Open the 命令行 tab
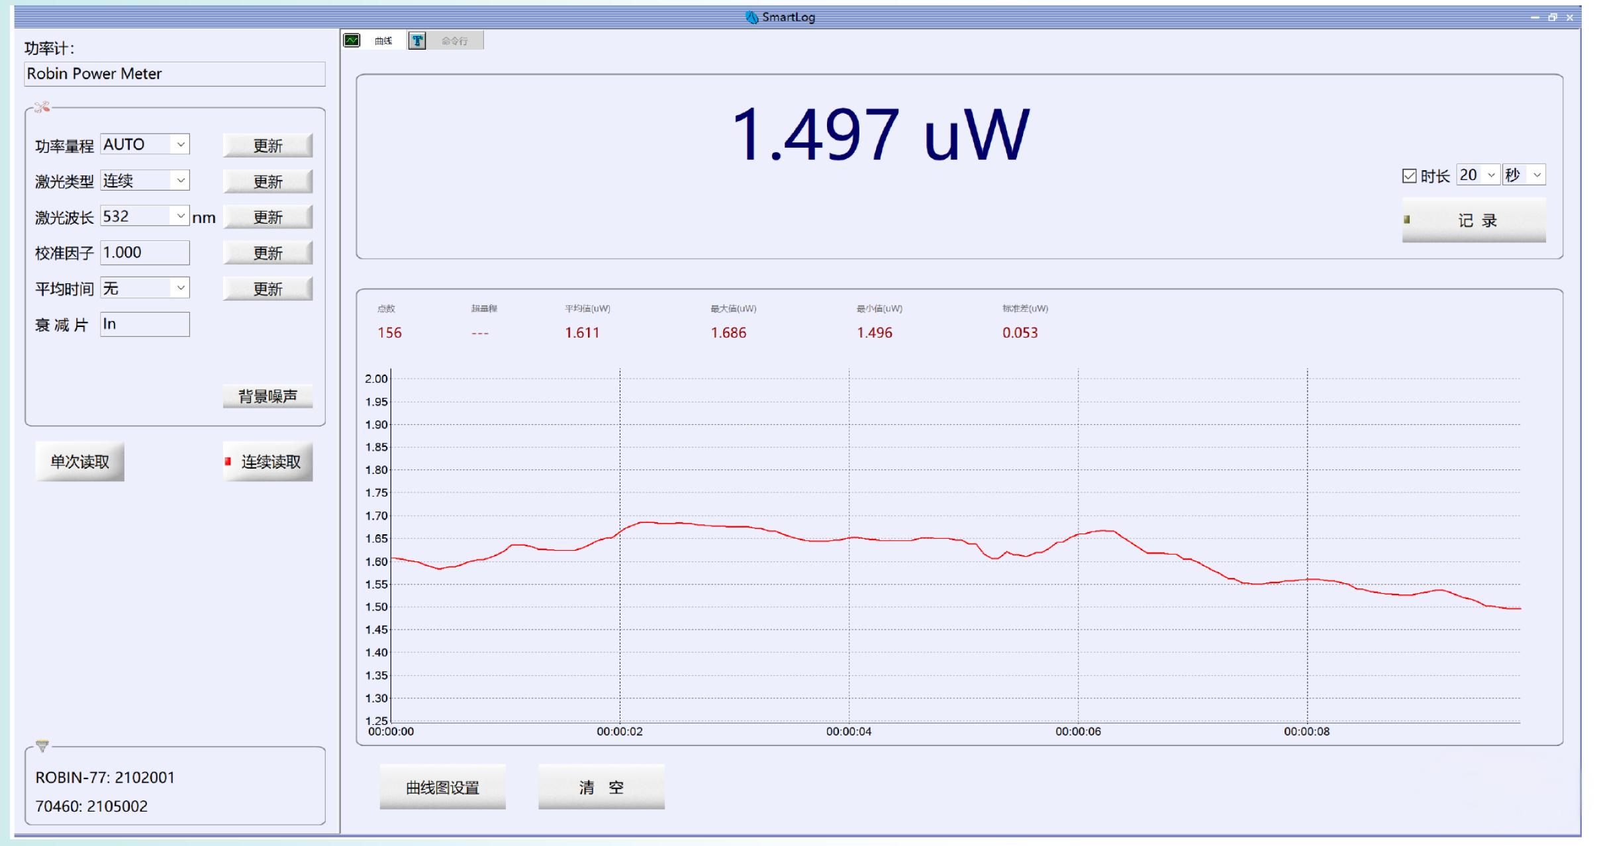Viewport: 1597px width, 846px height. 445,40
